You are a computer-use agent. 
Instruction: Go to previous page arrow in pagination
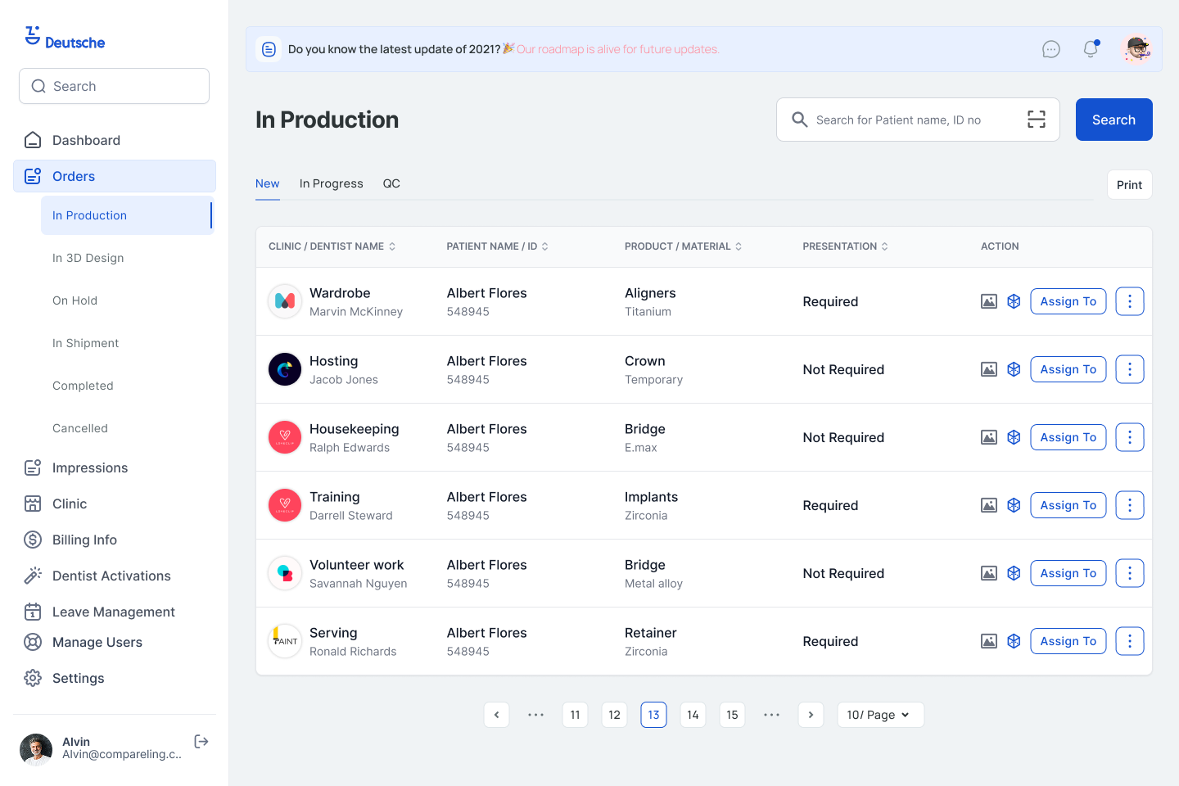coord(496,715)
